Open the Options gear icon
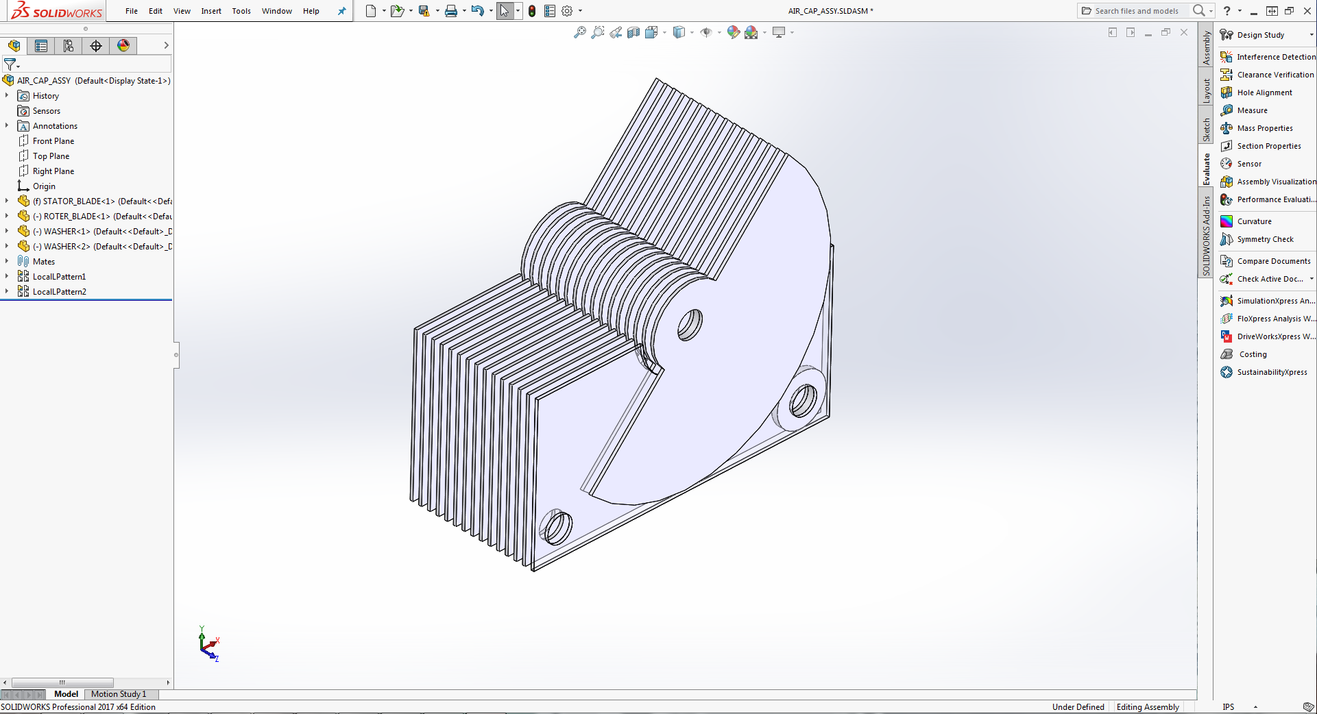1317x714 pixels. pos(567,11)
